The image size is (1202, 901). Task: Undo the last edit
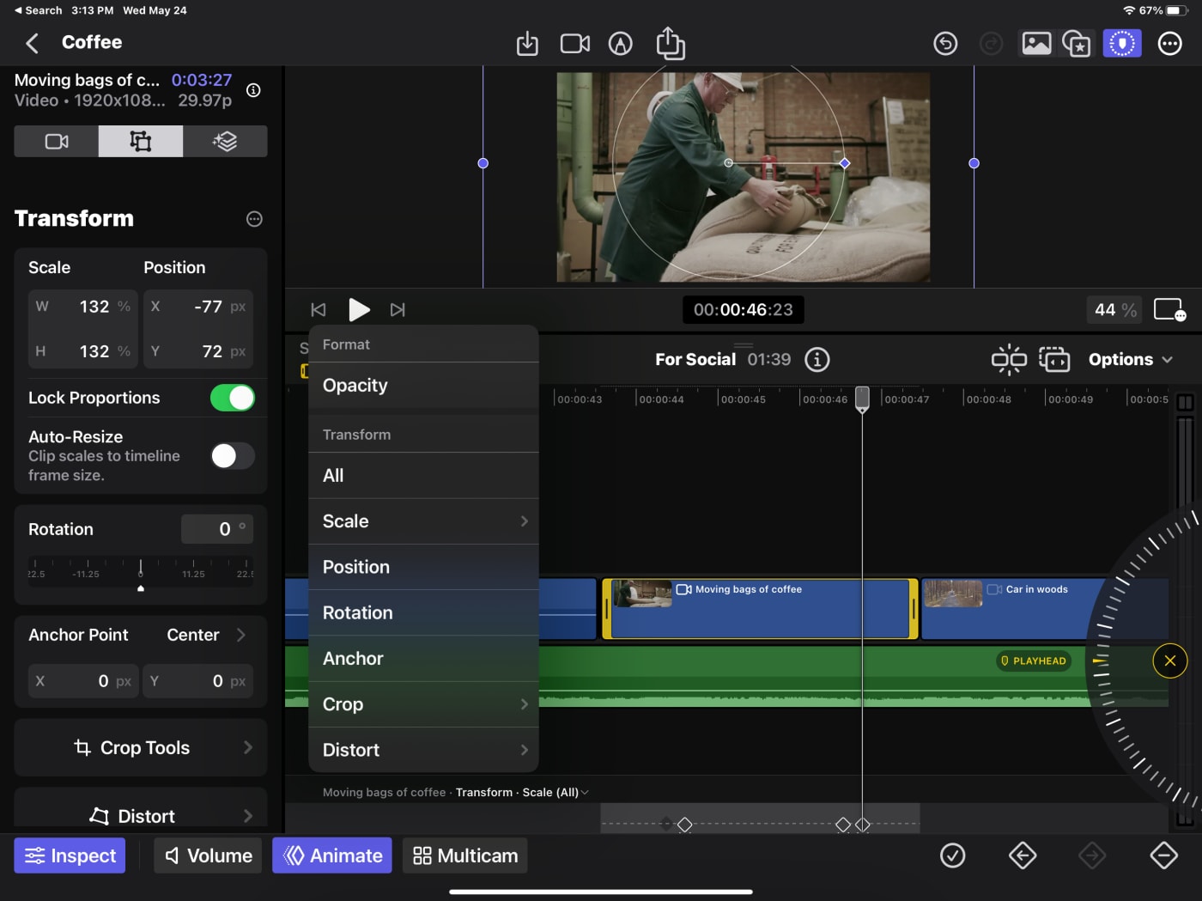(x=945, y=44)
